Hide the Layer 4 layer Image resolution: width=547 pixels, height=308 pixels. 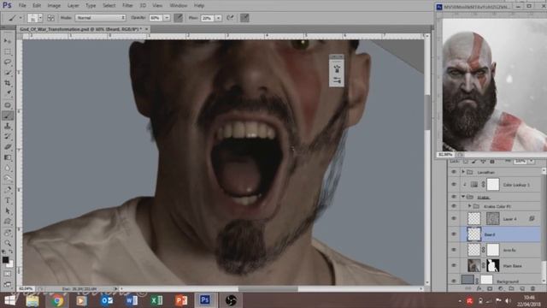pos(454,219)
